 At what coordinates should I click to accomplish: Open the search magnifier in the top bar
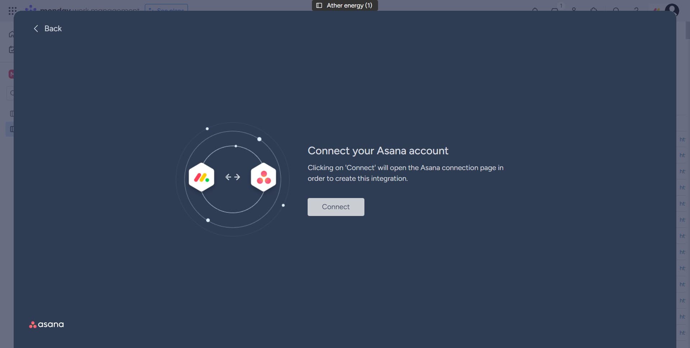click(x=616, y=10)
